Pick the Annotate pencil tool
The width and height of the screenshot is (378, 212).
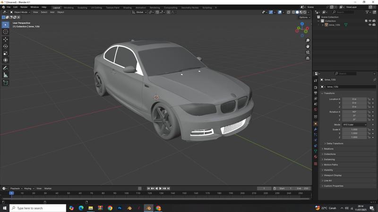[6, 68]
